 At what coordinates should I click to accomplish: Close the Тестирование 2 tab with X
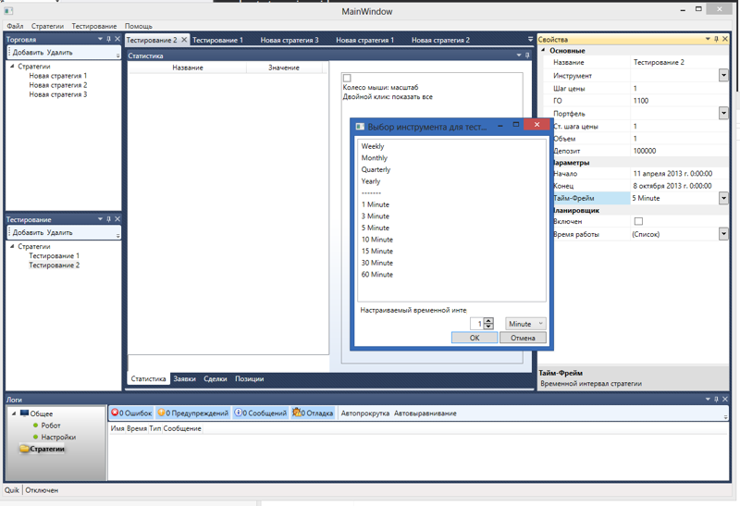[x=184, y=40]
